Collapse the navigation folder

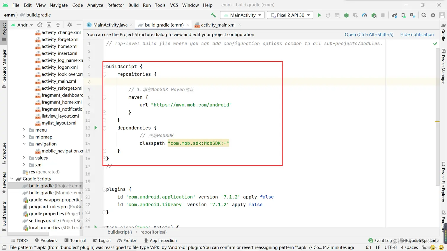coord(24,144)
